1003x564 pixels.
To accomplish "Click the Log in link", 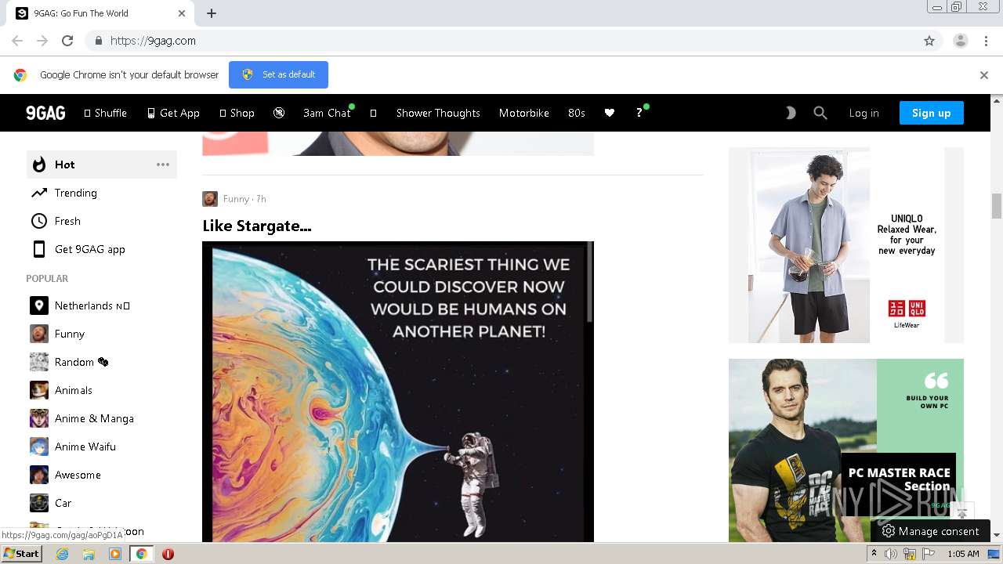I will 864,113.
